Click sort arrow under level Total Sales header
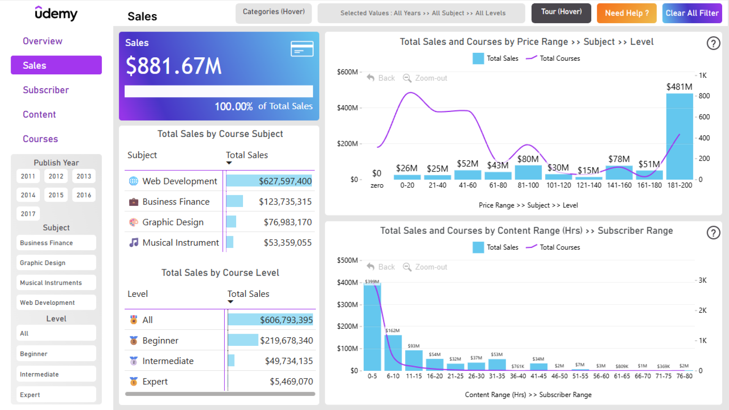Screen dimensions: 729x410 230,302
